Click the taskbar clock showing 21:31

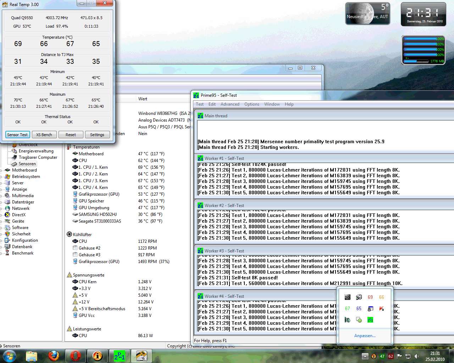click(435, 356)
